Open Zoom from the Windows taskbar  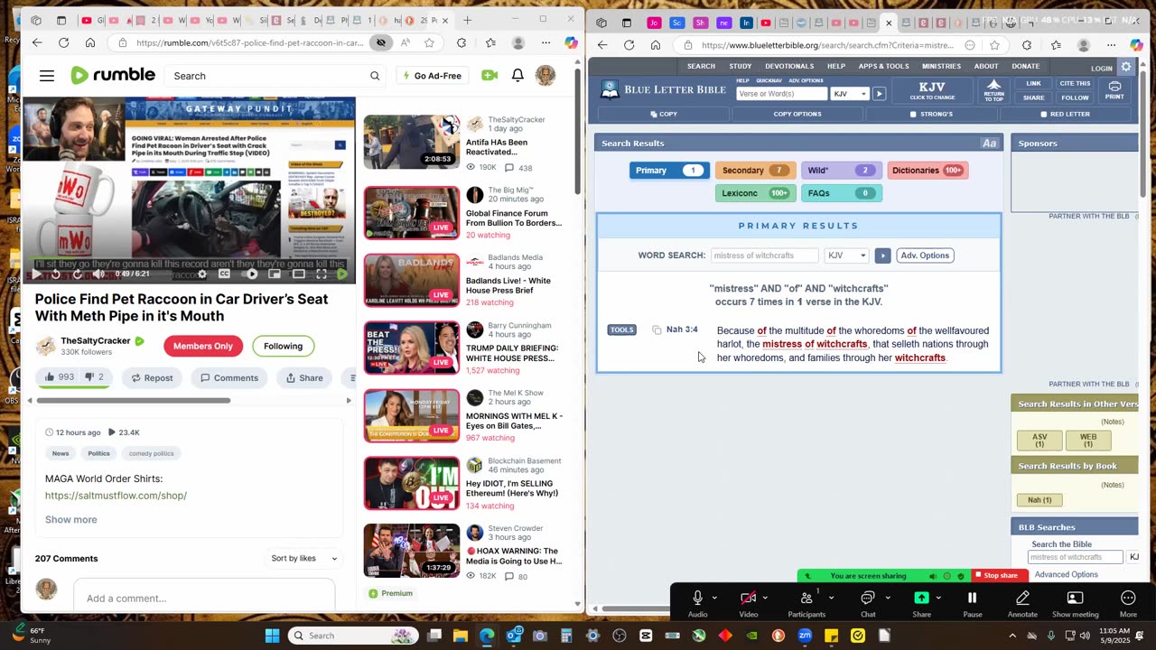[805, 636]
